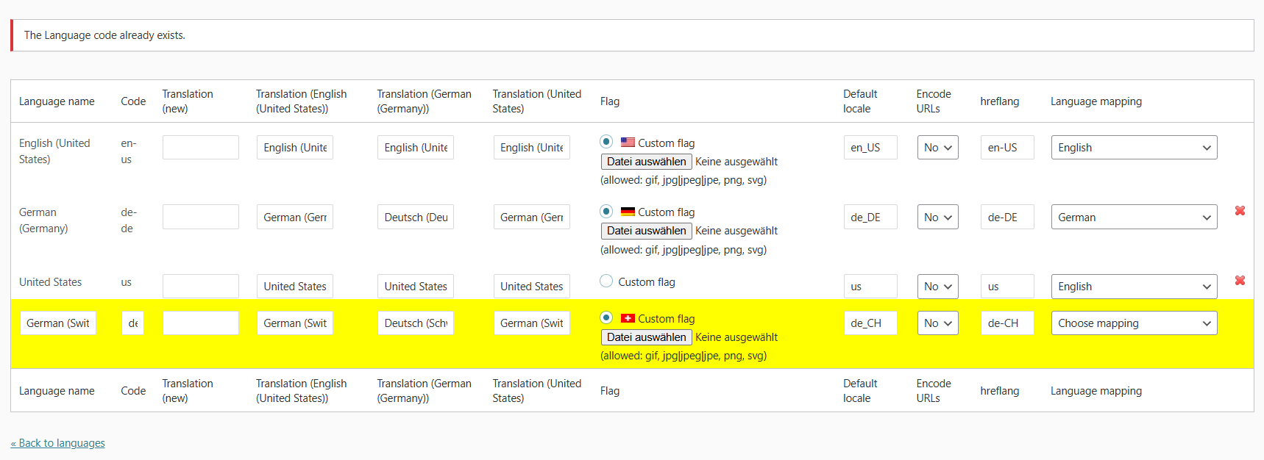Image resolution: width=1264 pixels, height=460 pixels.
Task: Open the Choose mapping language dropdown
Action: (1133, 323)
